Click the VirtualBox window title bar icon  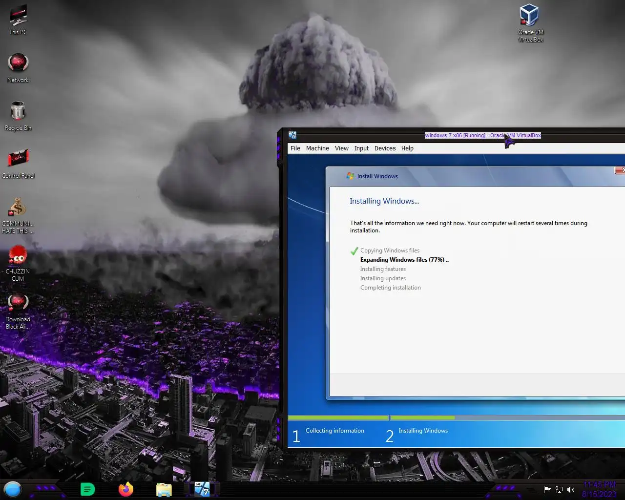(292, 135)
